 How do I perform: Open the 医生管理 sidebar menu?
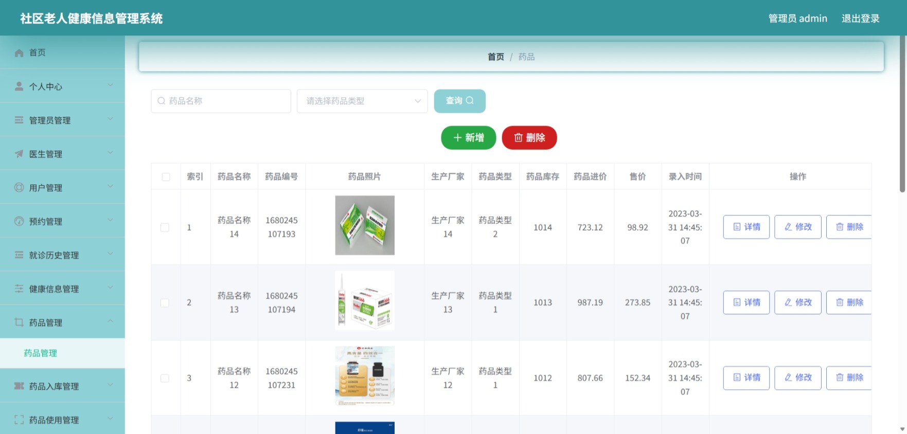62,154
